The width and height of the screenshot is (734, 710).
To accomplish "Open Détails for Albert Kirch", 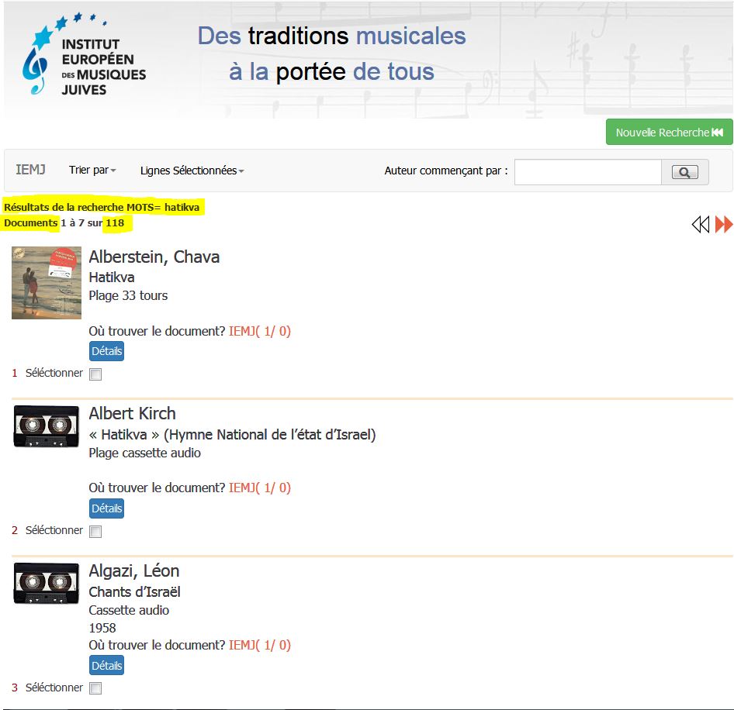I will [106, 508].
